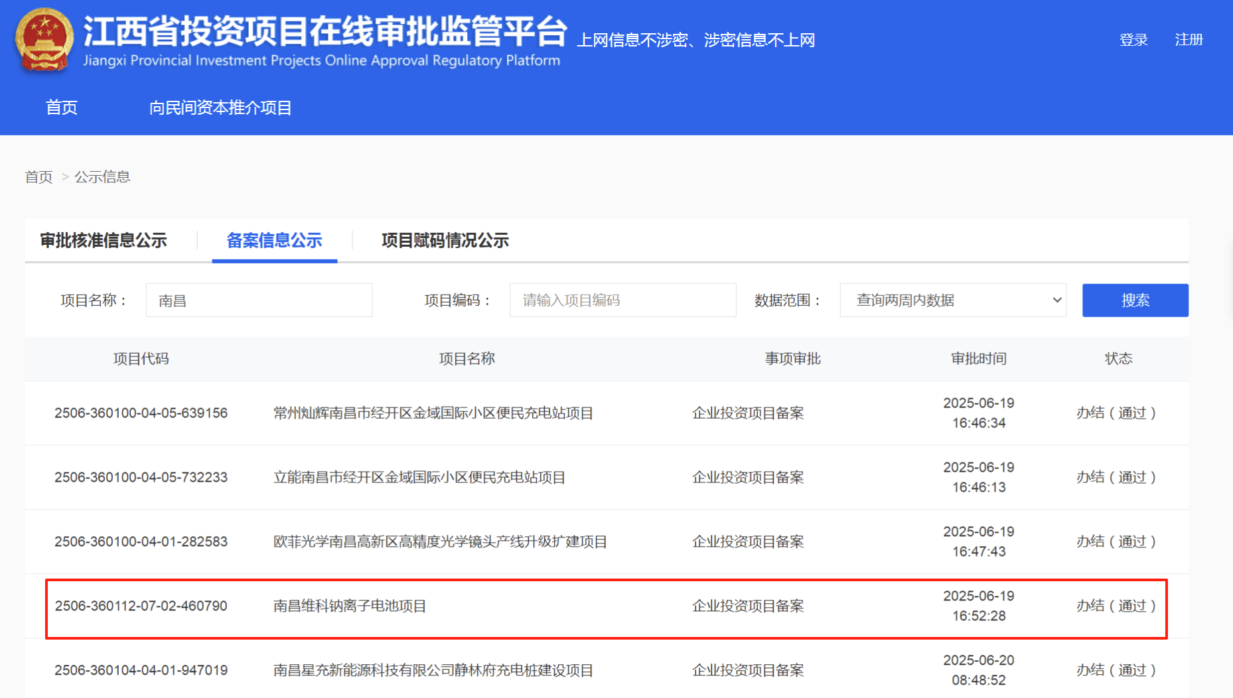This screenshot has width=1233, height=698.
Task: Click approval time 2025-06-19 16:52:28
Action: (x=979, y=606)
